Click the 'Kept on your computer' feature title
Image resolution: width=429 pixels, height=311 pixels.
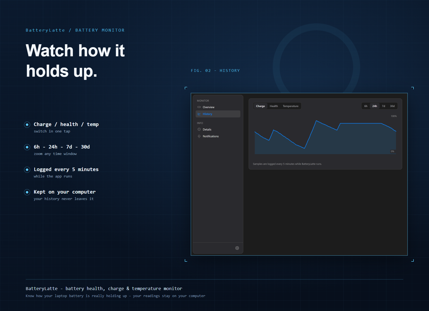coord(65,192)
